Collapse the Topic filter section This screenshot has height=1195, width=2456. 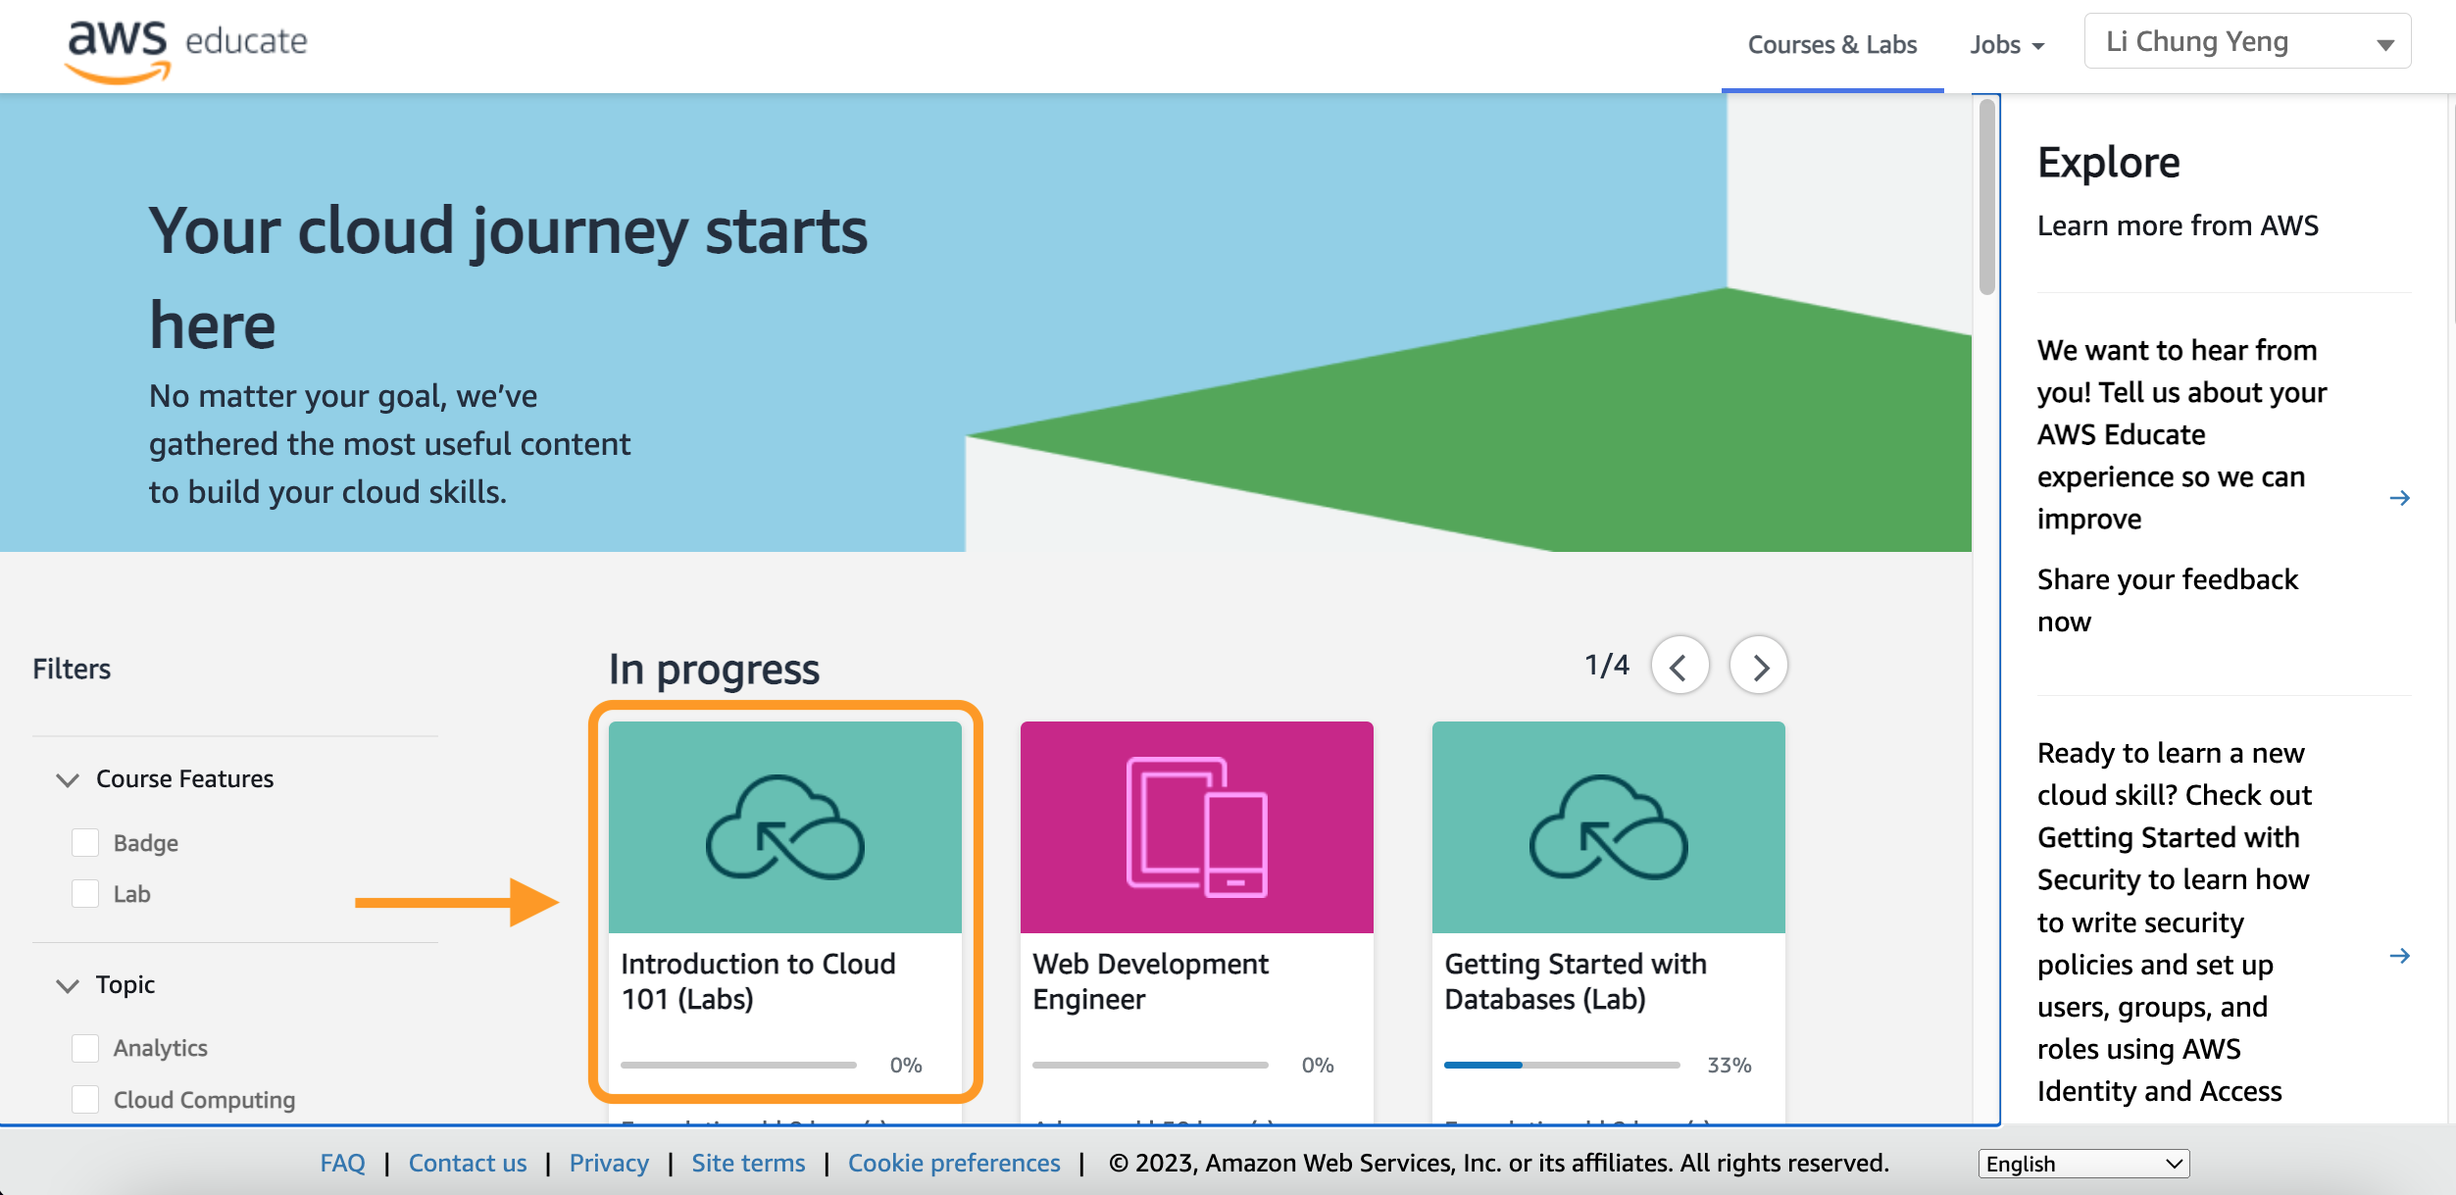click(x=68, y=985)
